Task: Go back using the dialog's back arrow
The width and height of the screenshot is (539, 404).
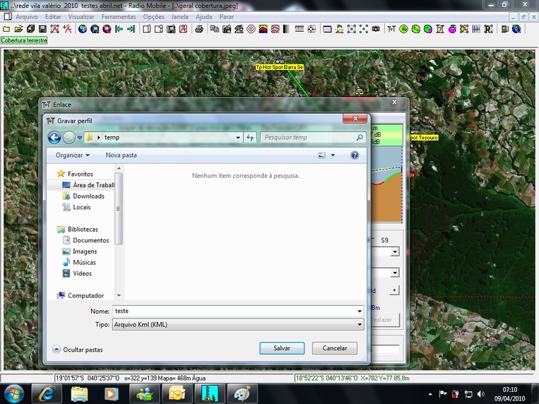Action: click(55, 137)
